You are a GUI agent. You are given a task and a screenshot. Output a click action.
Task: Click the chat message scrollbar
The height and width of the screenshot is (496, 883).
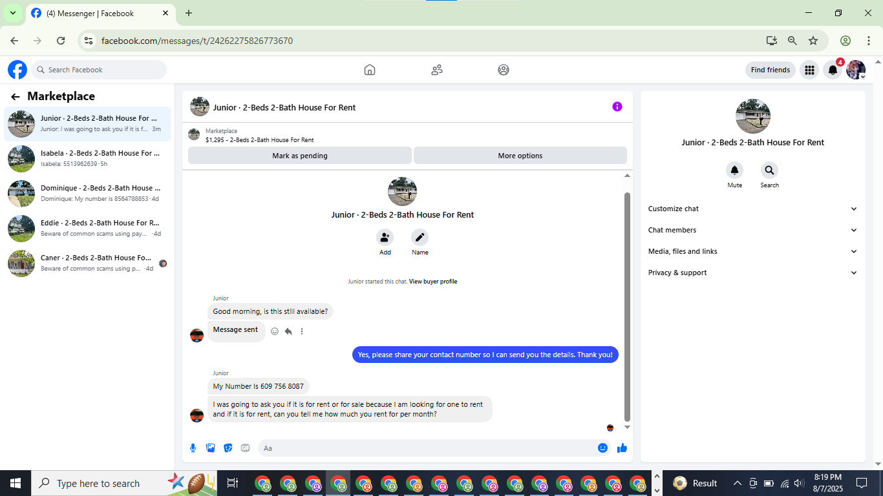click(x=627, y=307)
